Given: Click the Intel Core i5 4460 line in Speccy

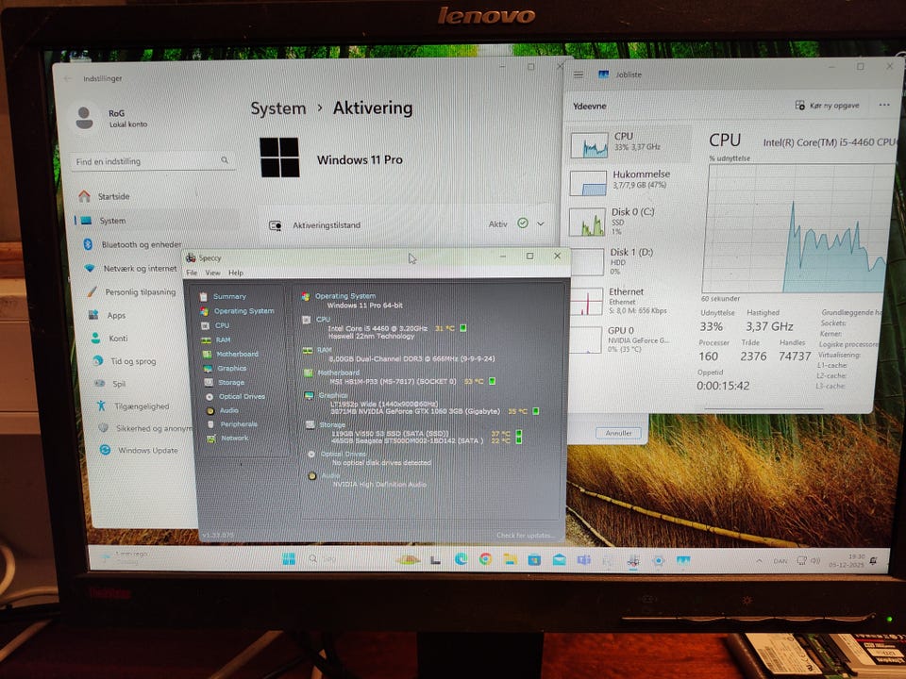Looking at the screenshot, I should click(x=377, y=328).
